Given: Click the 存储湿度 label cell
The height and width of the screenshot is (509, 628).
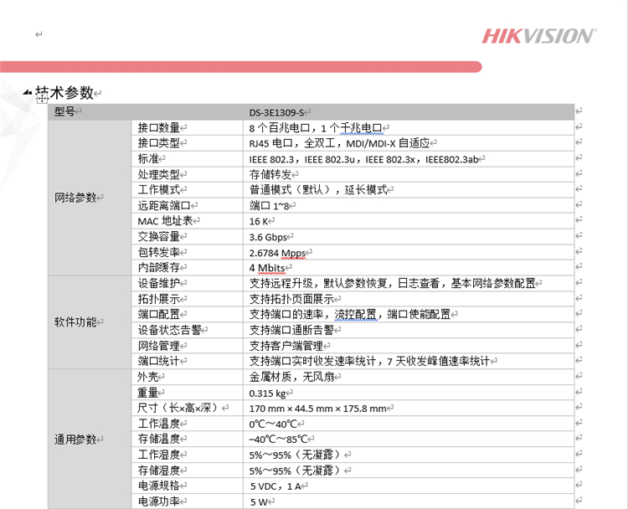Looking at the screenshot, I should [x=187, y=470].
